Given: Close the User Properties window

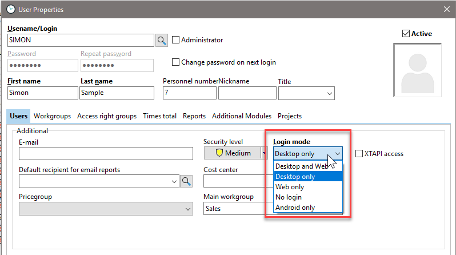Looking at the screenshot, I should 446,9.
